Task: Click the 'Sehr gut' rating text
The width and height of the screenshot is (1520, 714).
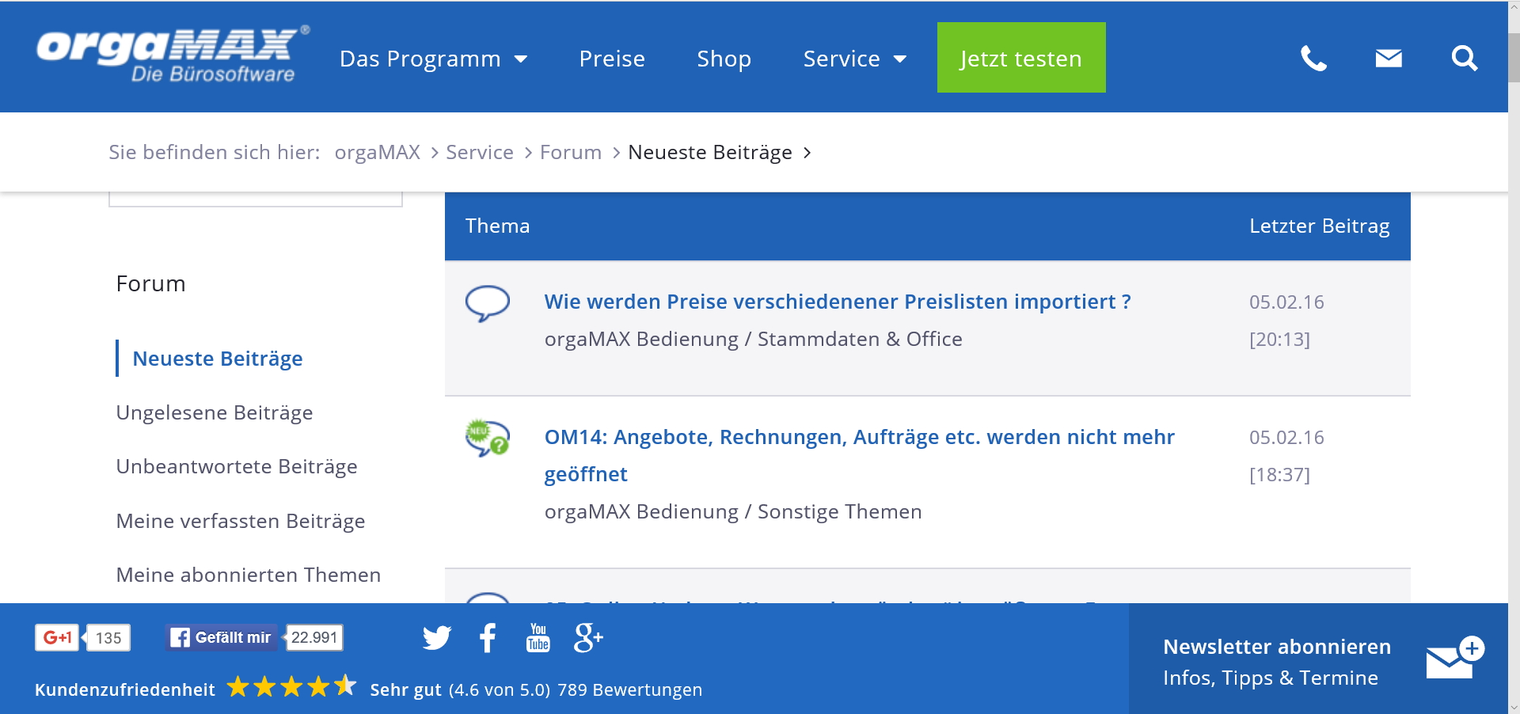Action: pyautogui.click(x=405, y=689)
